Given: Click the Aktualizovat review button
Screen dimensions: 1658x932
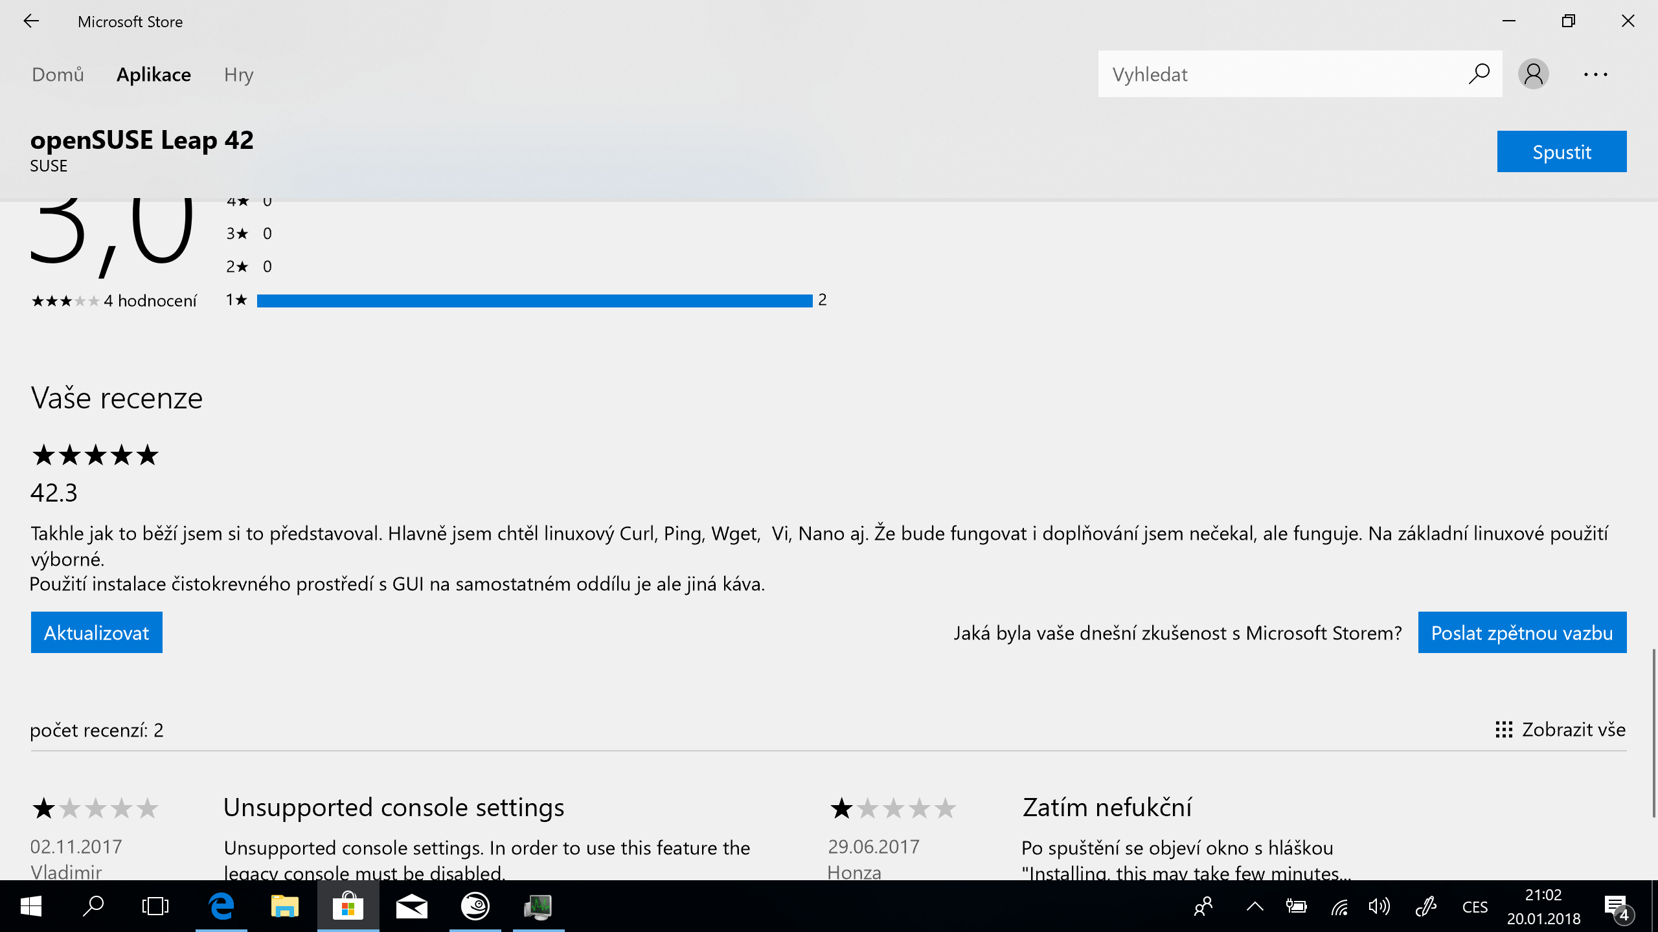Looking at the screenshot, I should 97,632.
